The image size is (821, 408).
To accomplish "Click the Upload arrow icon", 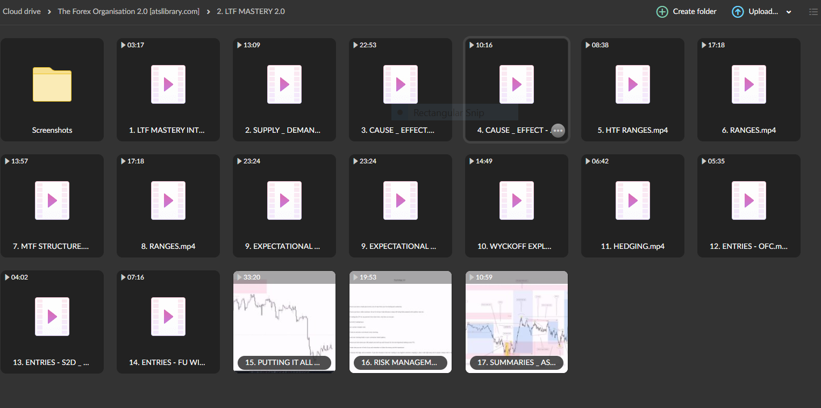I will (738, 12).
